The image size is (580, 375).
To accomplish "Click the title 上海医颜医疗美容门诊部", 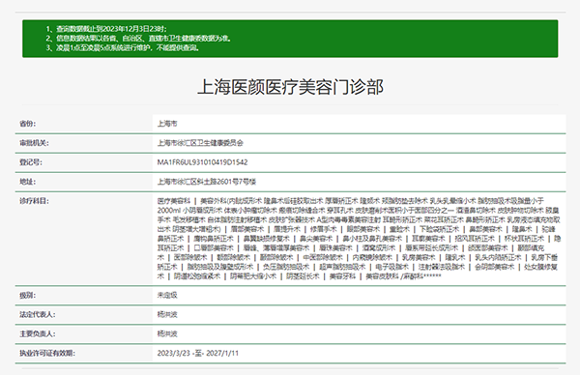I will point(290,87).
